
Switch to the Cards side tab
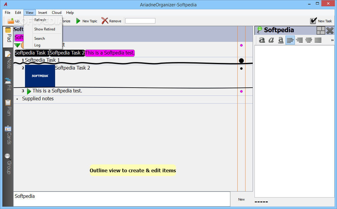coord(8,135)
